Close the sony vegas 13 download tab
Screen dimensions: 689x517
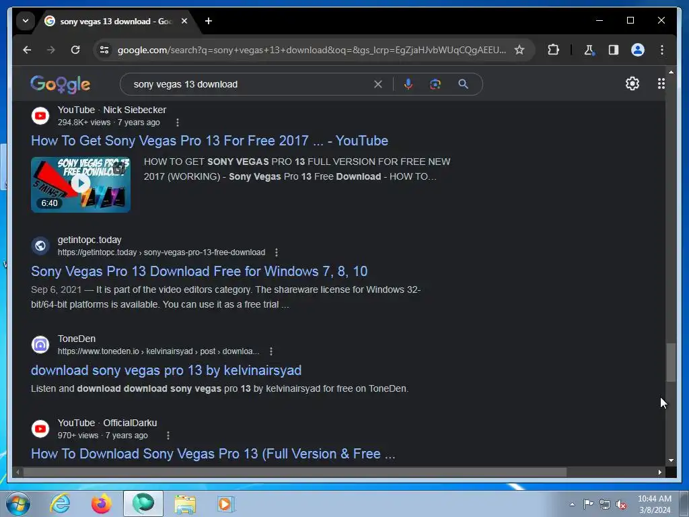point(184,21)
